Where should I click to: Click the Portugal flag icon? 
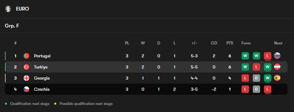26,56
